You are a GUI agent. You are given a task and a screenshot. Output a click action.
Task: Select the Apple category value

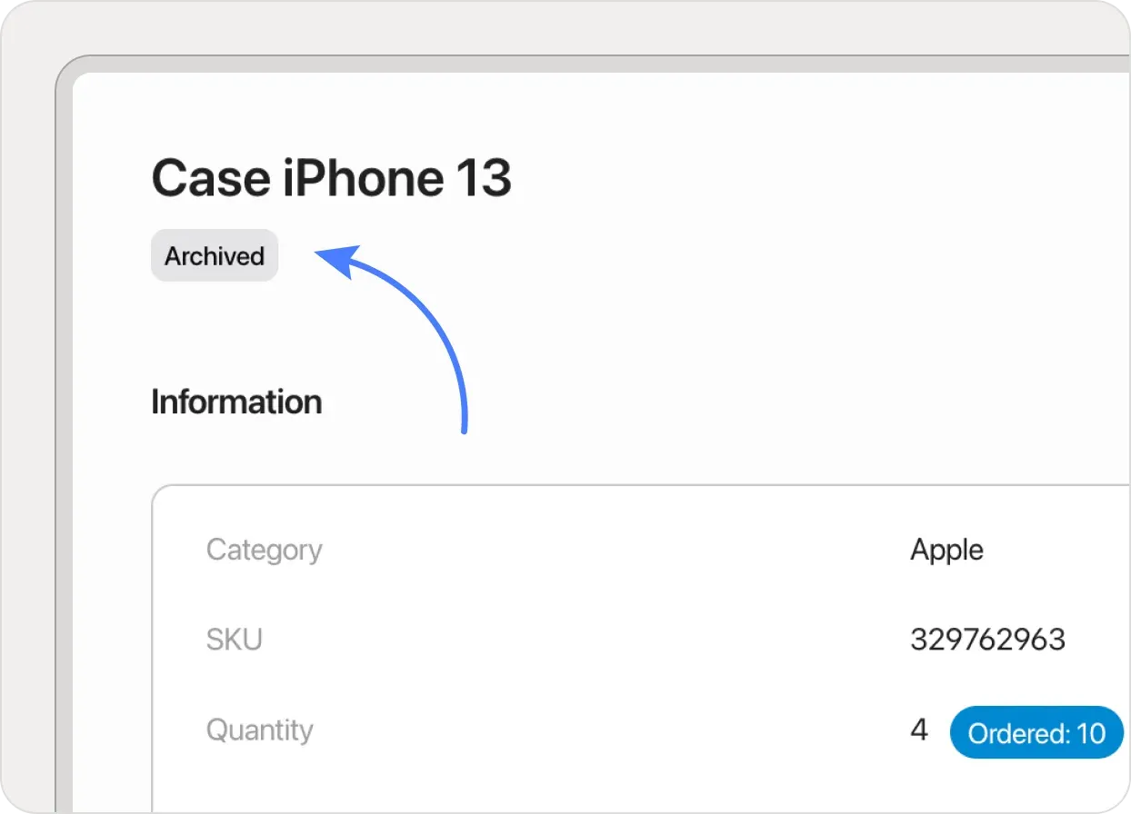coord(946,550)
